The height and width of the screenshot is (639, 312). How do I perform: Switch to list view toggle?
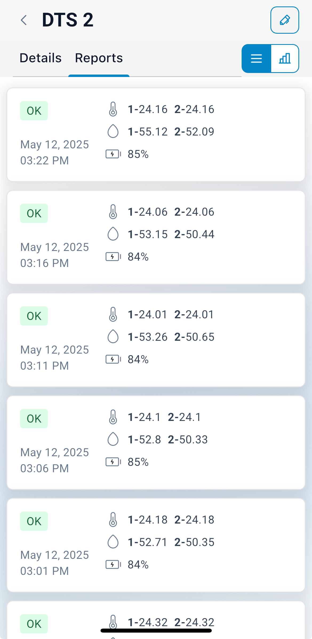click(256, 59)
